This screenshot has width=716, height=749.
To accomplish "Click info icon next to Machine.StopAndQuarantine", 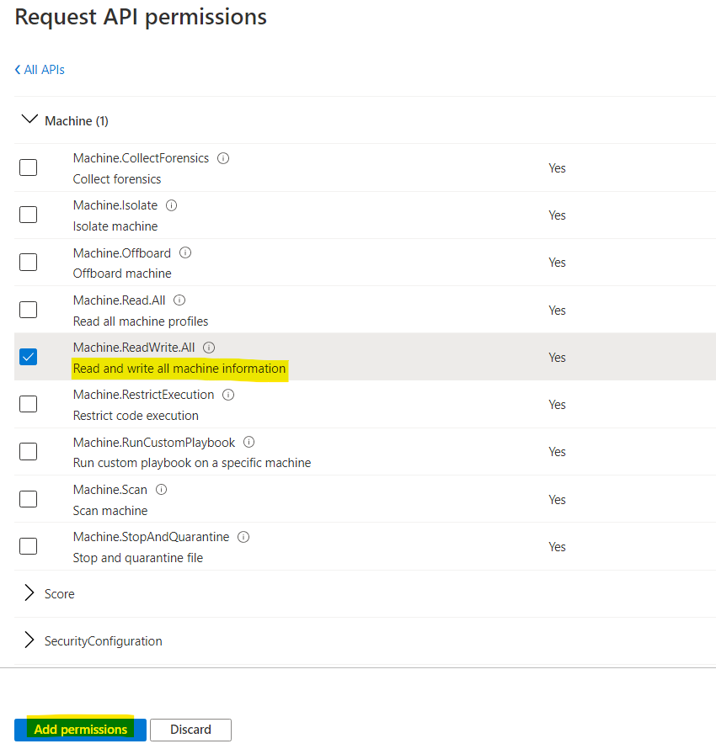I will [244, 537].
